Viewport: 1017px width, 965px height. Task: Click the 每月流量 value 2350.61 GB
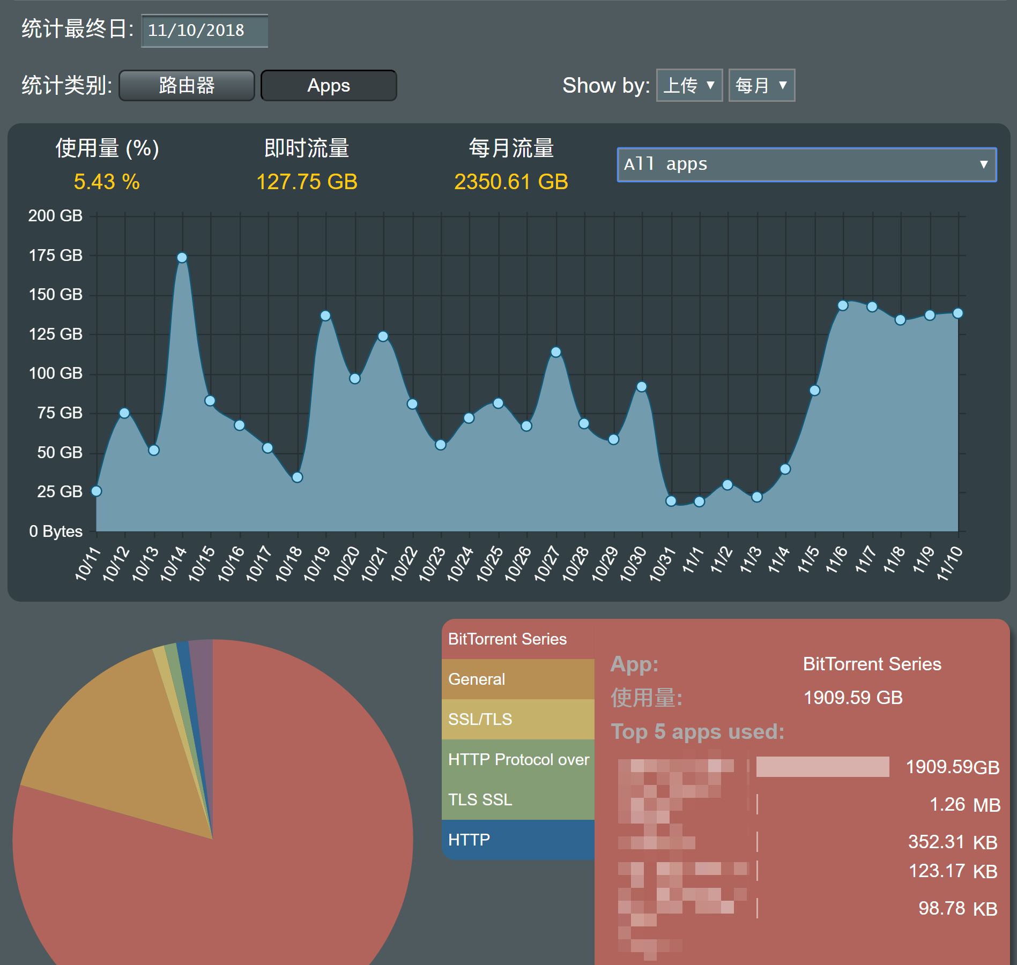coord(511,182)
